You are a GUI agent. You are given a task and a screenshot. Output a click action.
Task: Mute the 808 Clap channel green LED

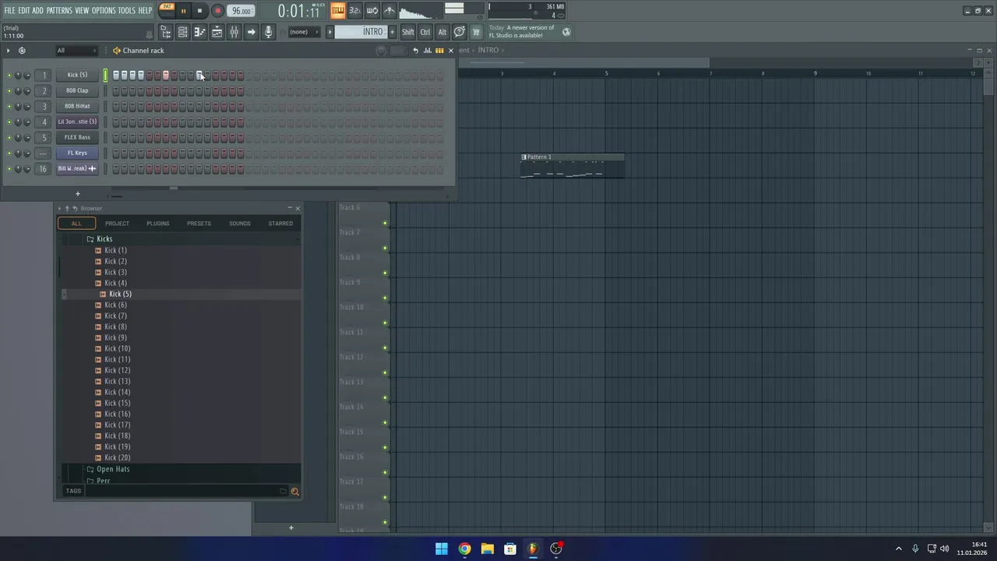coord(9,91)
